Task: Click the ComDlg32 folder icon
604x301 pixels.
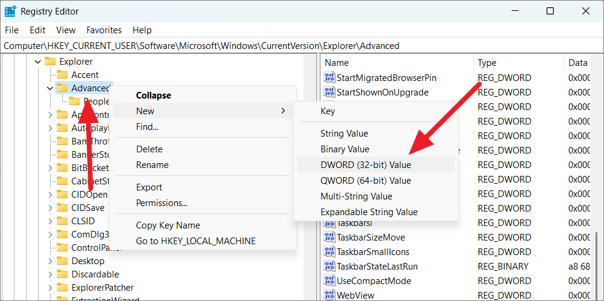Action: pyautogui.click(x=62, y=235)
